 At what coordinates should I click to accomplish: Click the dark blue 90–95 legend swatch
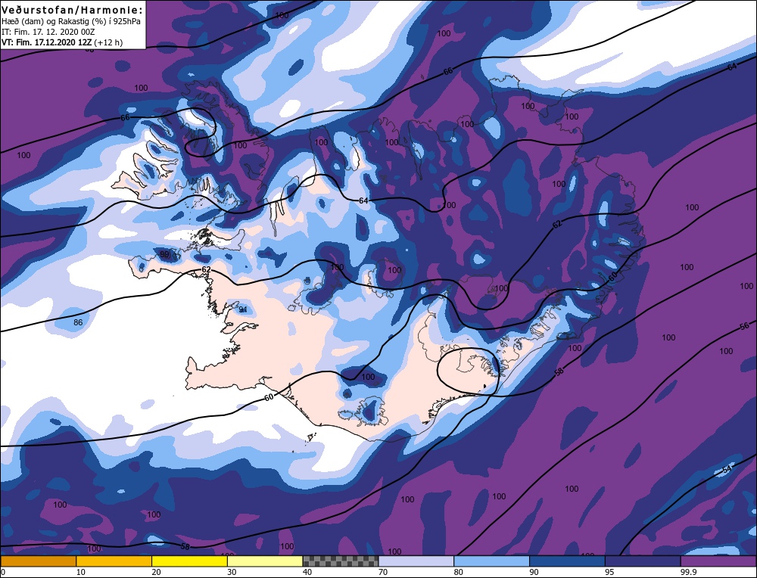click(567, 561)
